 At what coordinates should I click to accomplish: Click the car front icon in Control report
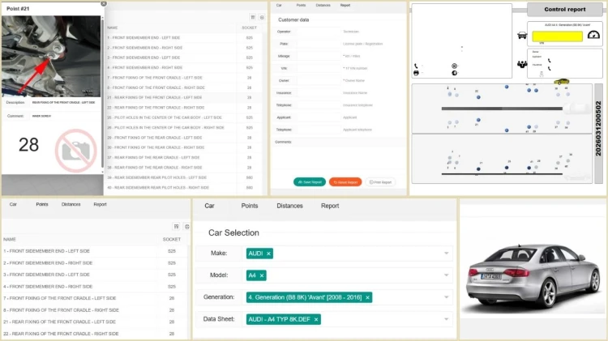coord(522,36)
